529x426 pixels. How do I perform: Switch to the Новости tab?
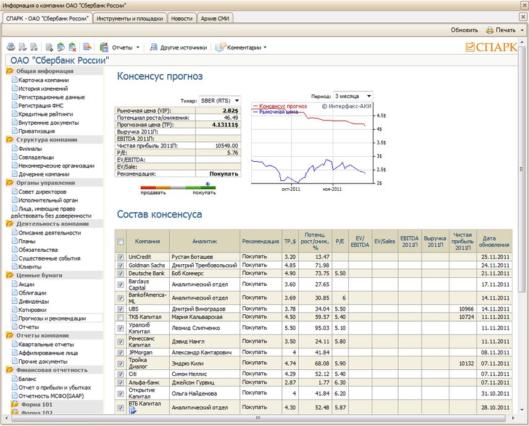tap(181, 19)
